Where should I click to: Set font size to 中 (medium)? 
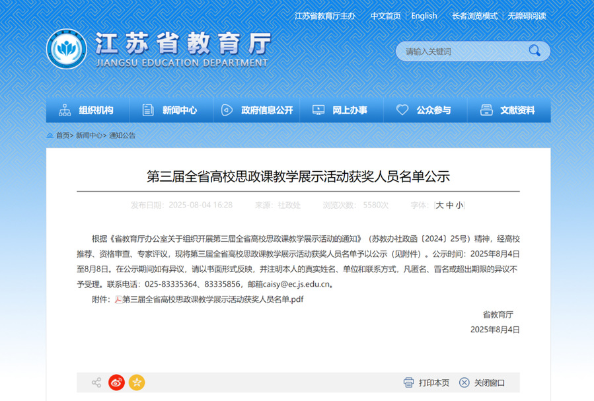pos(449,205)
